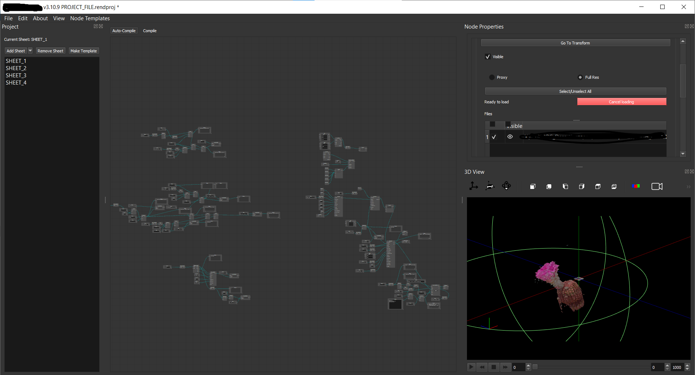This screenshot has width=695, height=375.
Task: Toggle the Visible checkbox in Node Properties
Action: click(488, 57)
